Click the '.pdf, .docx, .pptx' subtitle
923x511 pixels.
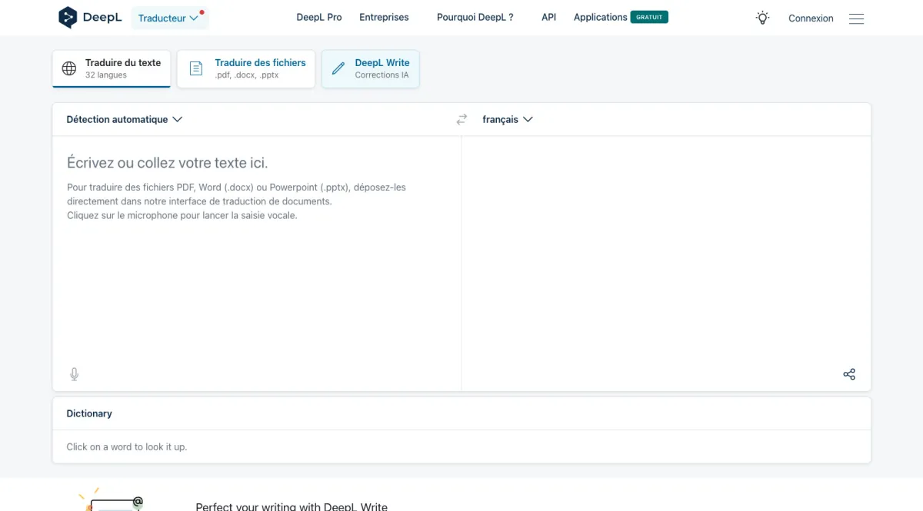(247, 75)
